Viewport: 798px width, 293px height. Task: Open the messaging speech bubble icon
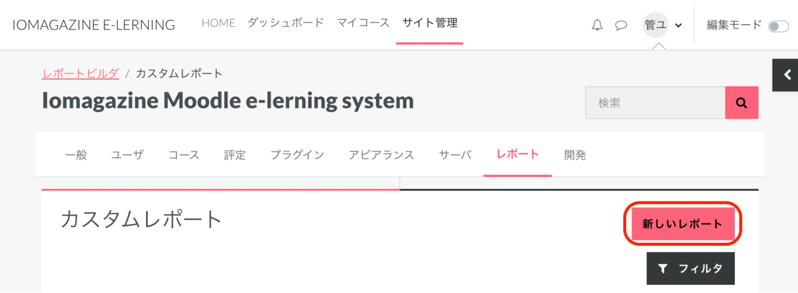tap(621, 26)
